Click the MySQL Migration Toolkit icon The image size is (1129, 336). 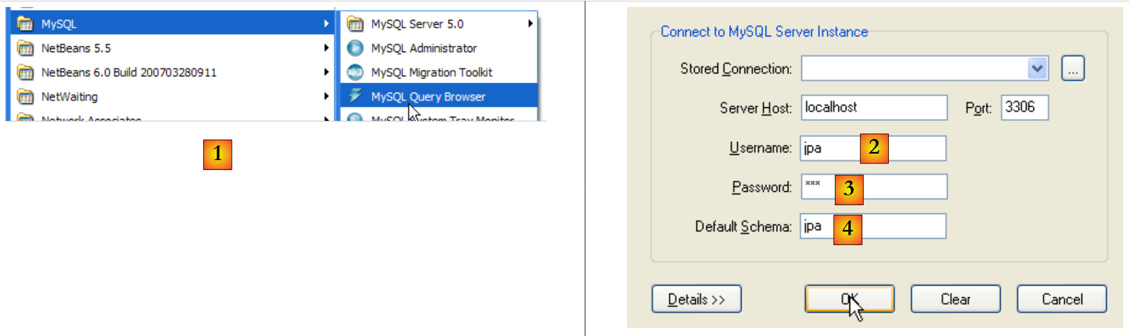coord(355,72)
